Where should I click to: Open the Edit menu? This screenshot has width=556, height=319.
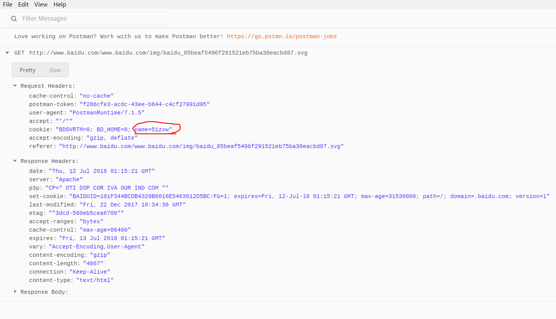click(x=23, y=4)
